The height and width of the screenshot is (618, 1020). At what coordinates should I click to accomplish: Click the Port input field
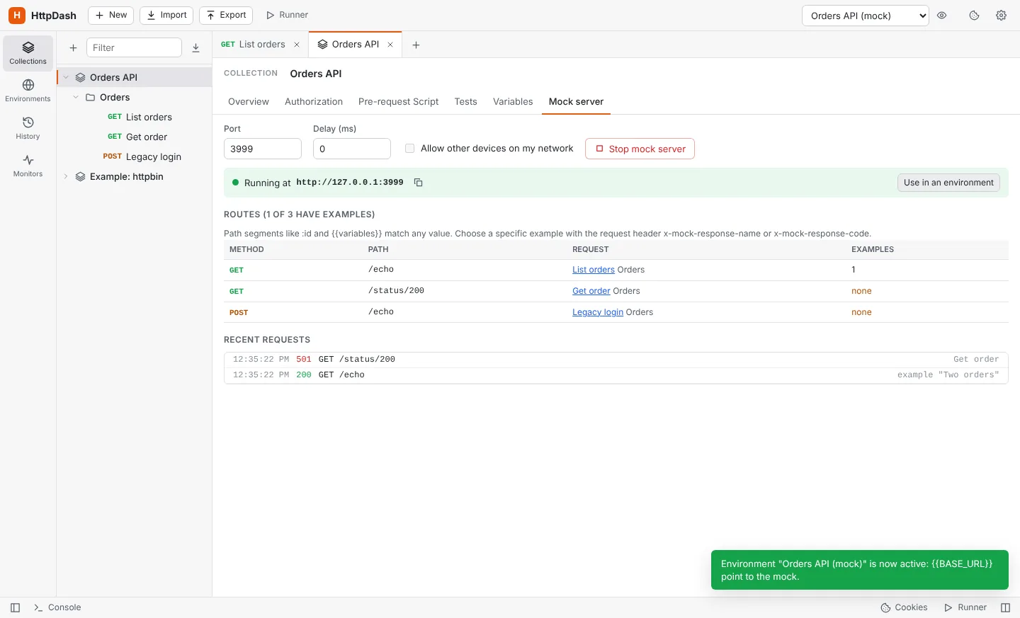coord(263,149)
